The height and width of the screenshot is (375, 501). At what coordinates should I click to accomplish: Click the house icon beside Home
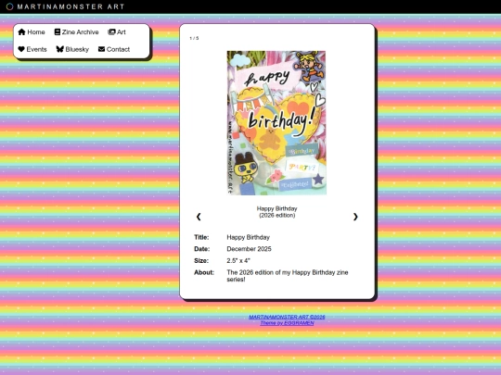pyautogui.click(x=21, y=31)
